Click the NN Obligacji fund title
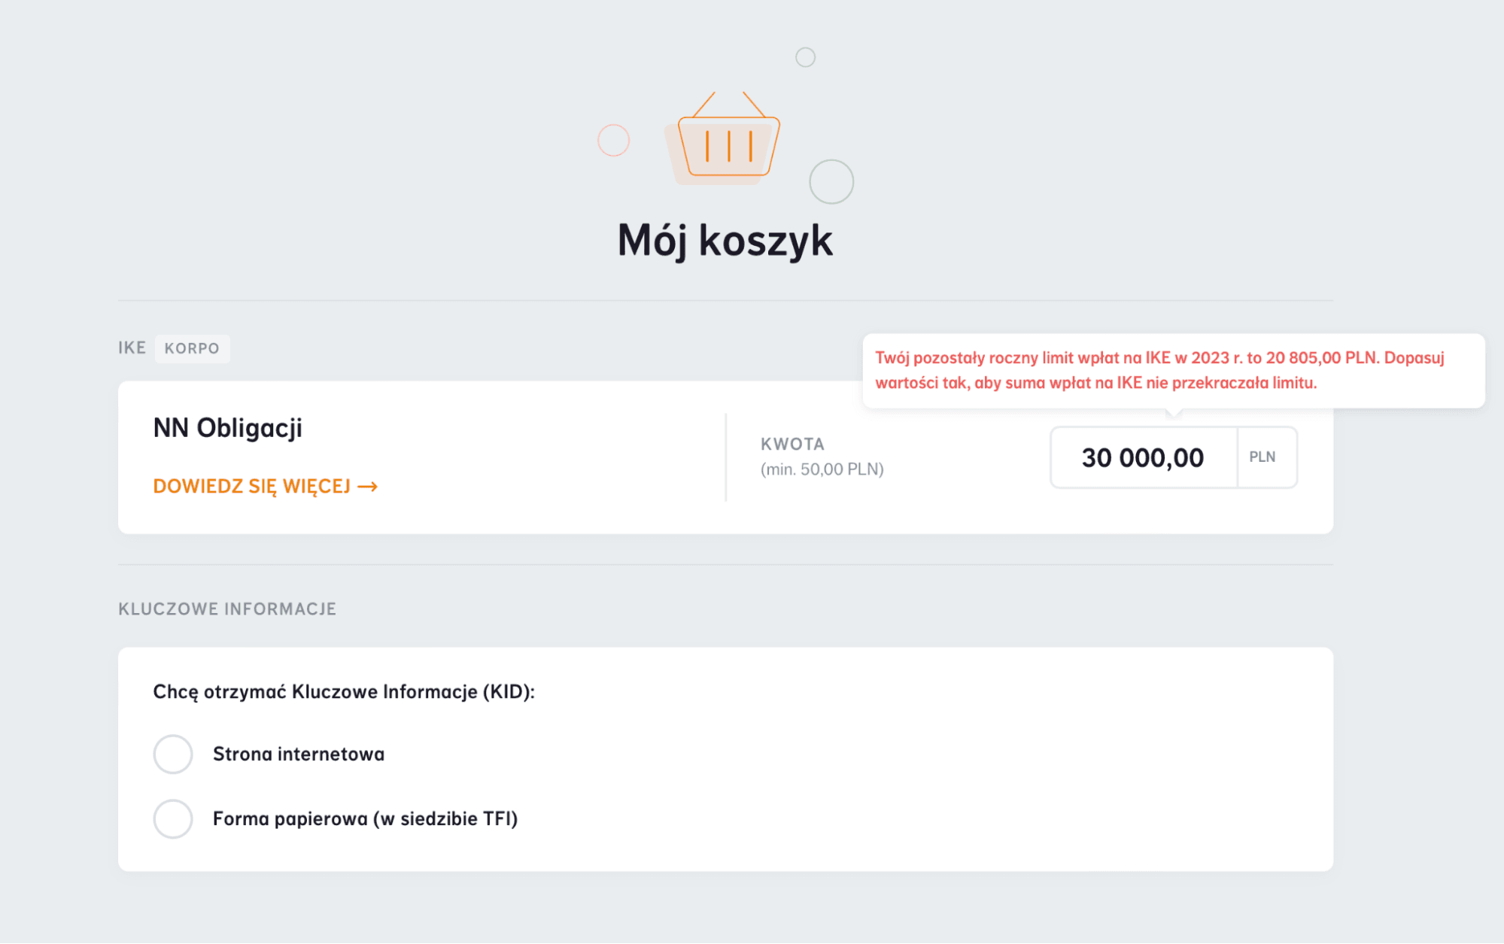The image size is (1504, 944). click(227, 428)
